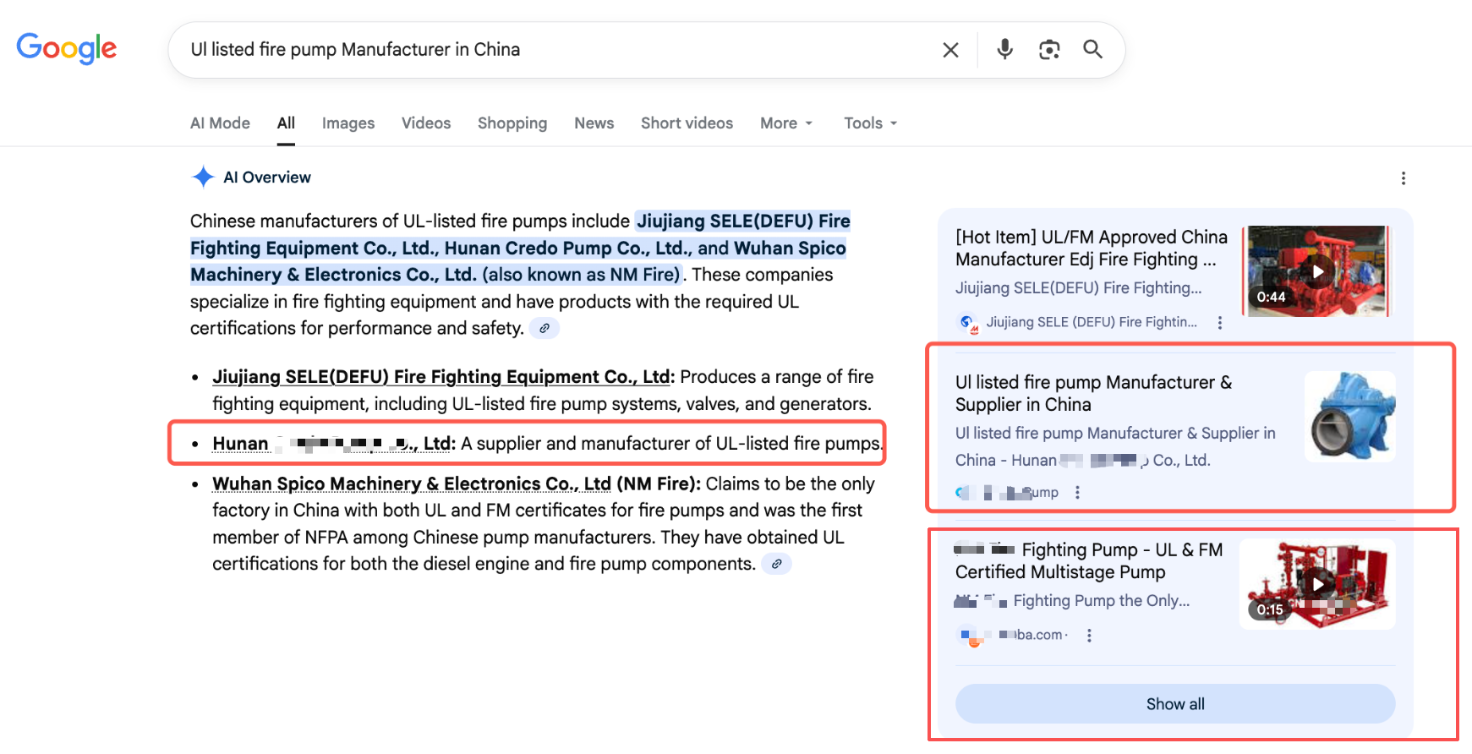The height and width of the screenshot is (754, 1472).
Task: Open Wuhan Spico Machinery & Electronics link
Action: [411, 484]
